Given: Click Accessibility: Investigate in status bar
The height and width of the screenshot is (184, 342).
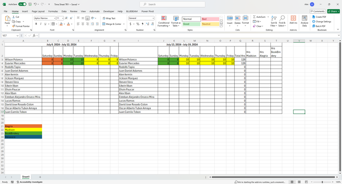Looking at the screenshot, I should point(29,182).
